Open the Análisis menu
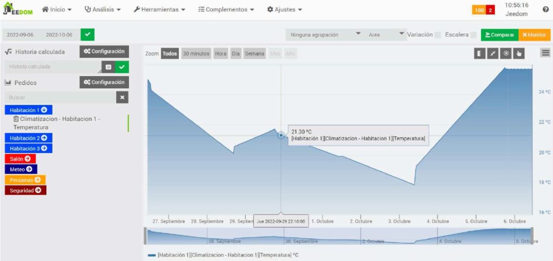The height and width of the screenshot is (261, 553). pyautogui.click(x=102, y=10)
